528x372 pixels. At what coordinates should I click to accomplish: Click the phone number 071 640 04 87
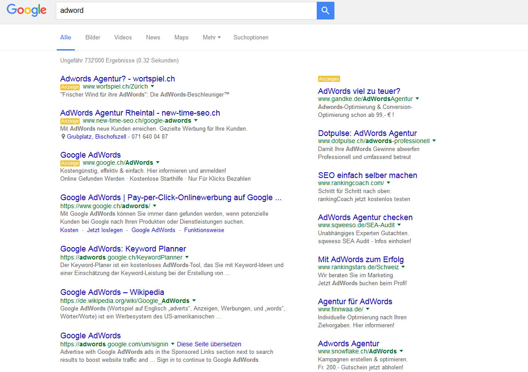tap(150, 137)
